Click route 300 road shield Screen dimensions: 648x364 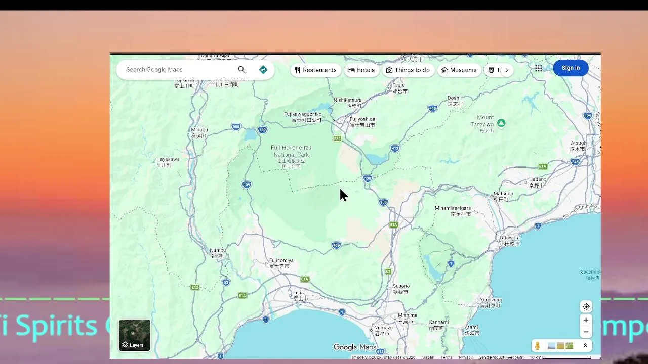(236, 127)
